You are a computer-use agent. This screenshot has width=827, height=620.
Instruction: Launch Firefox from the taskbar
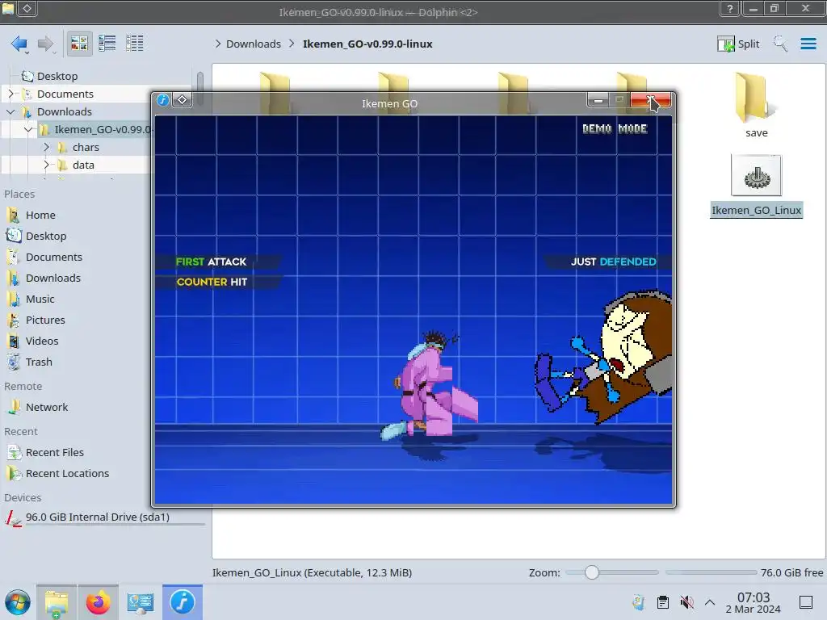(x=98, y=602)
